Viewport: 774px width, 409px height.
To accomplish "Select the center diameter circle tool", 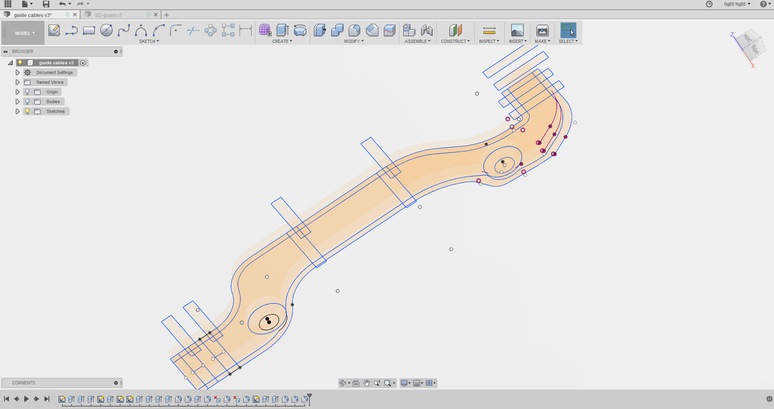I will [x=106, y=30].
